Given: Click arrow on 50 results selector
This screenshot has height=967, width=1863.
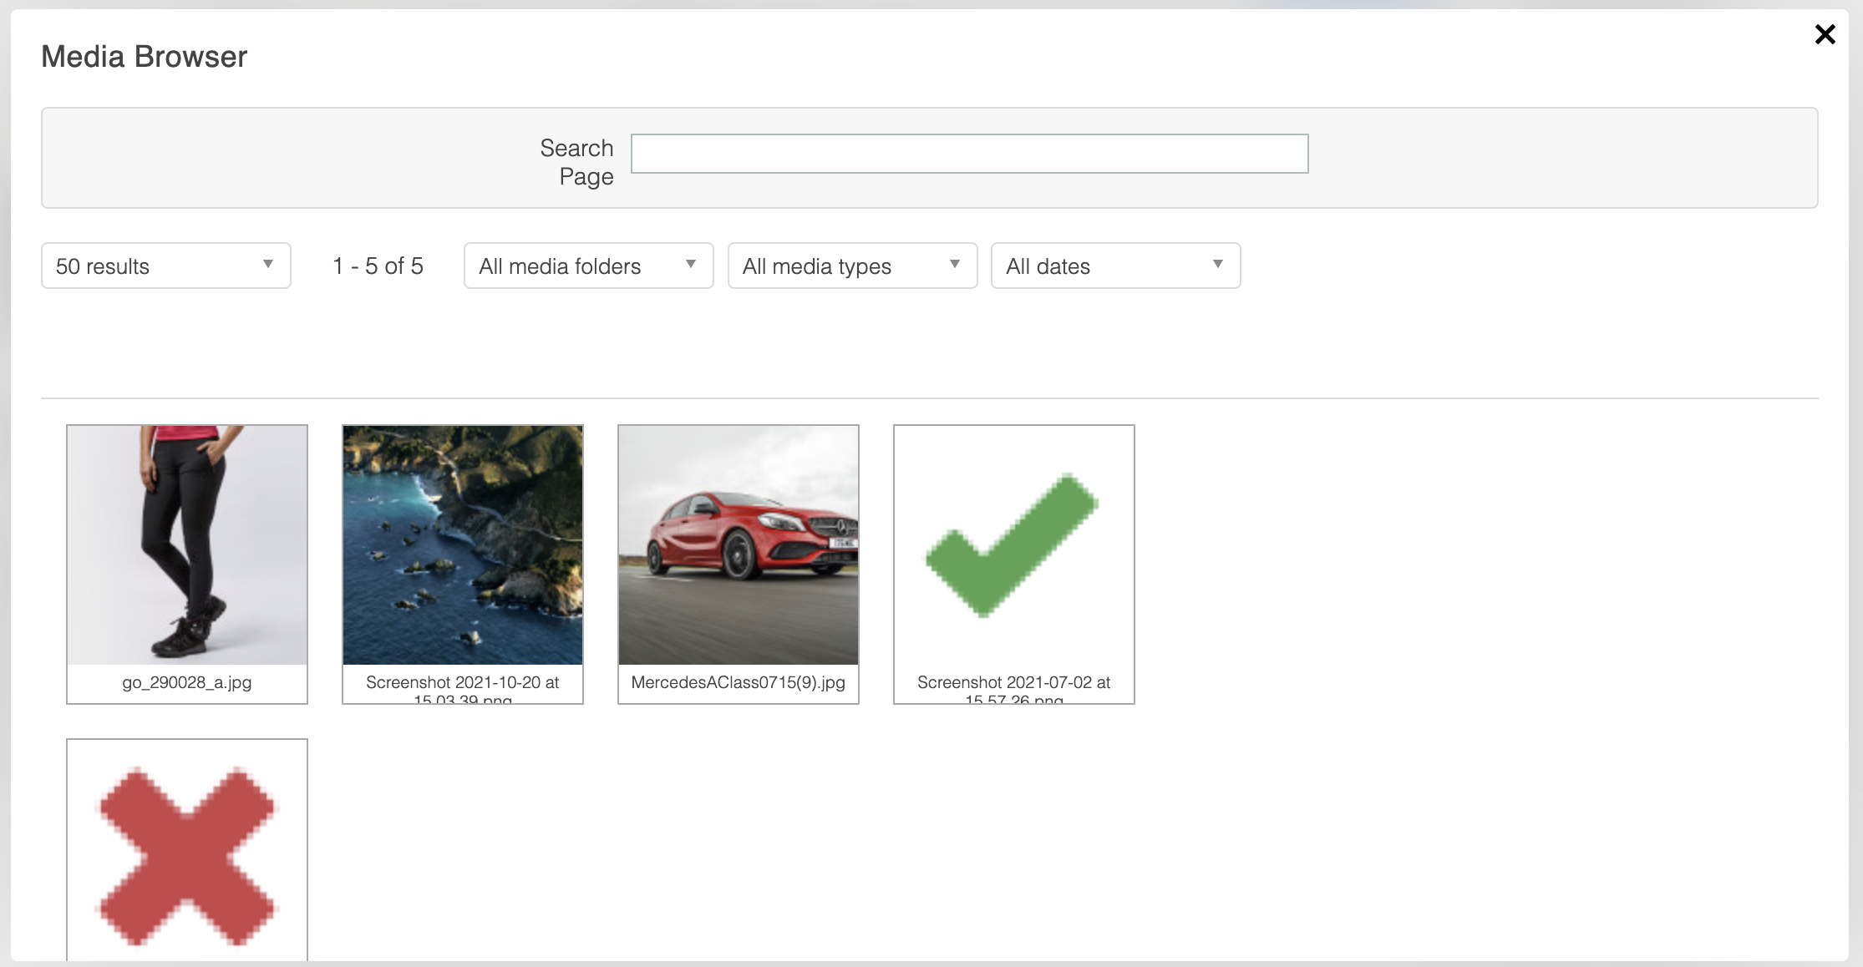Looking at the screenshot, I should point(268,265).
